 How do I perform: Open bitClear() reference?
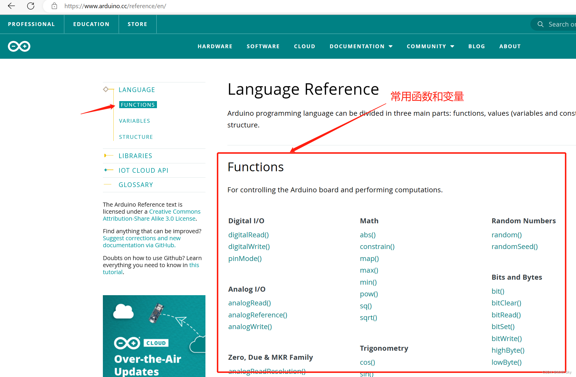pyautogui.click(x=506, y=303)
